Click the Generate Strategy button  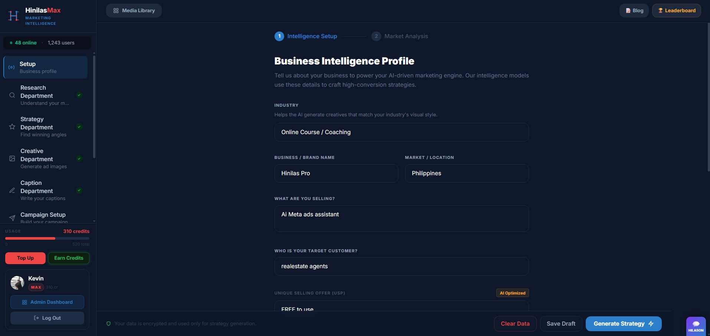click(x=624, y=324)
